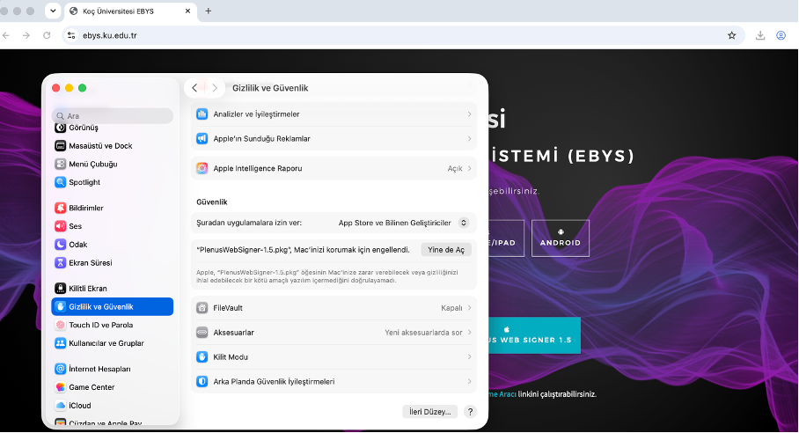Open iCloud settings
Screen dimensions: 799x433
[x=112, y=406]
